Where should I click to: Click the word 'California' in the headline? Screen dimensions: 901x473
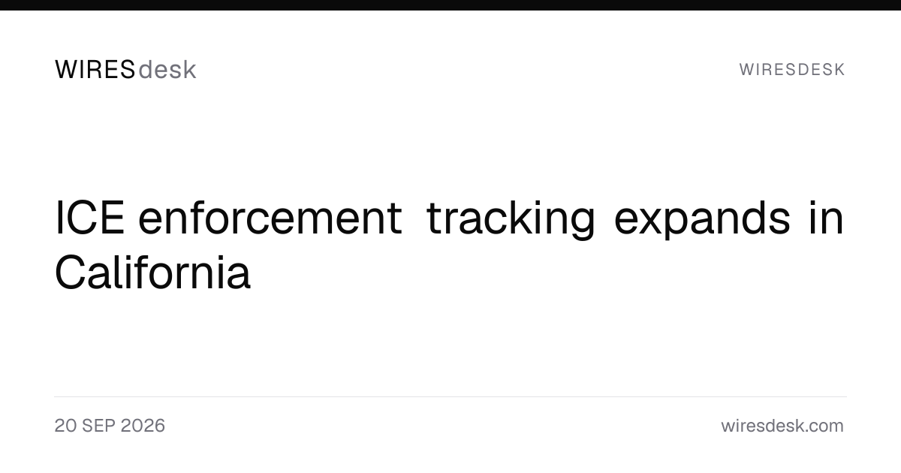point(152,273)
